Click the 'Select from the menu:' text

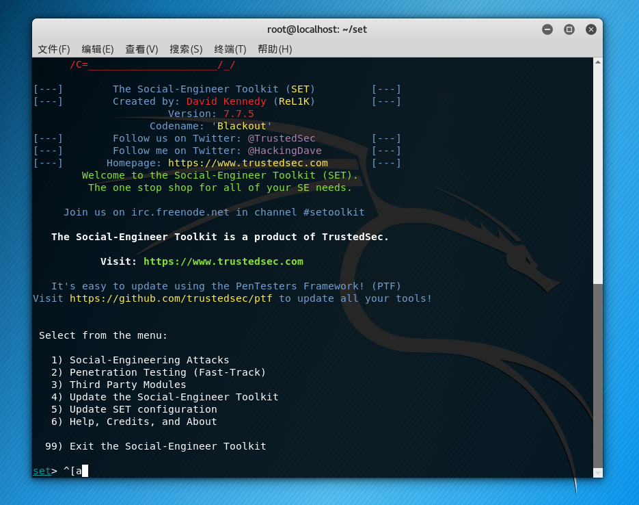103,335
